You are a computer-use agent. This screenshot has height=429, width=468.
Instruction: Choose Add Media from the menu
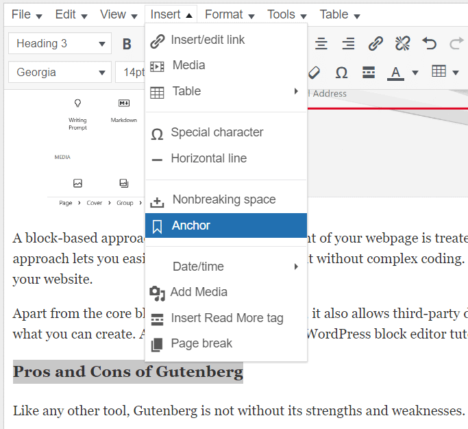coord(226,292)
